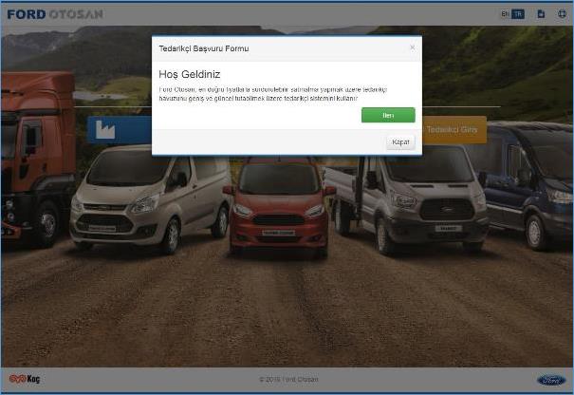Click the Kapat button in dialog

[x=400, y=142]
